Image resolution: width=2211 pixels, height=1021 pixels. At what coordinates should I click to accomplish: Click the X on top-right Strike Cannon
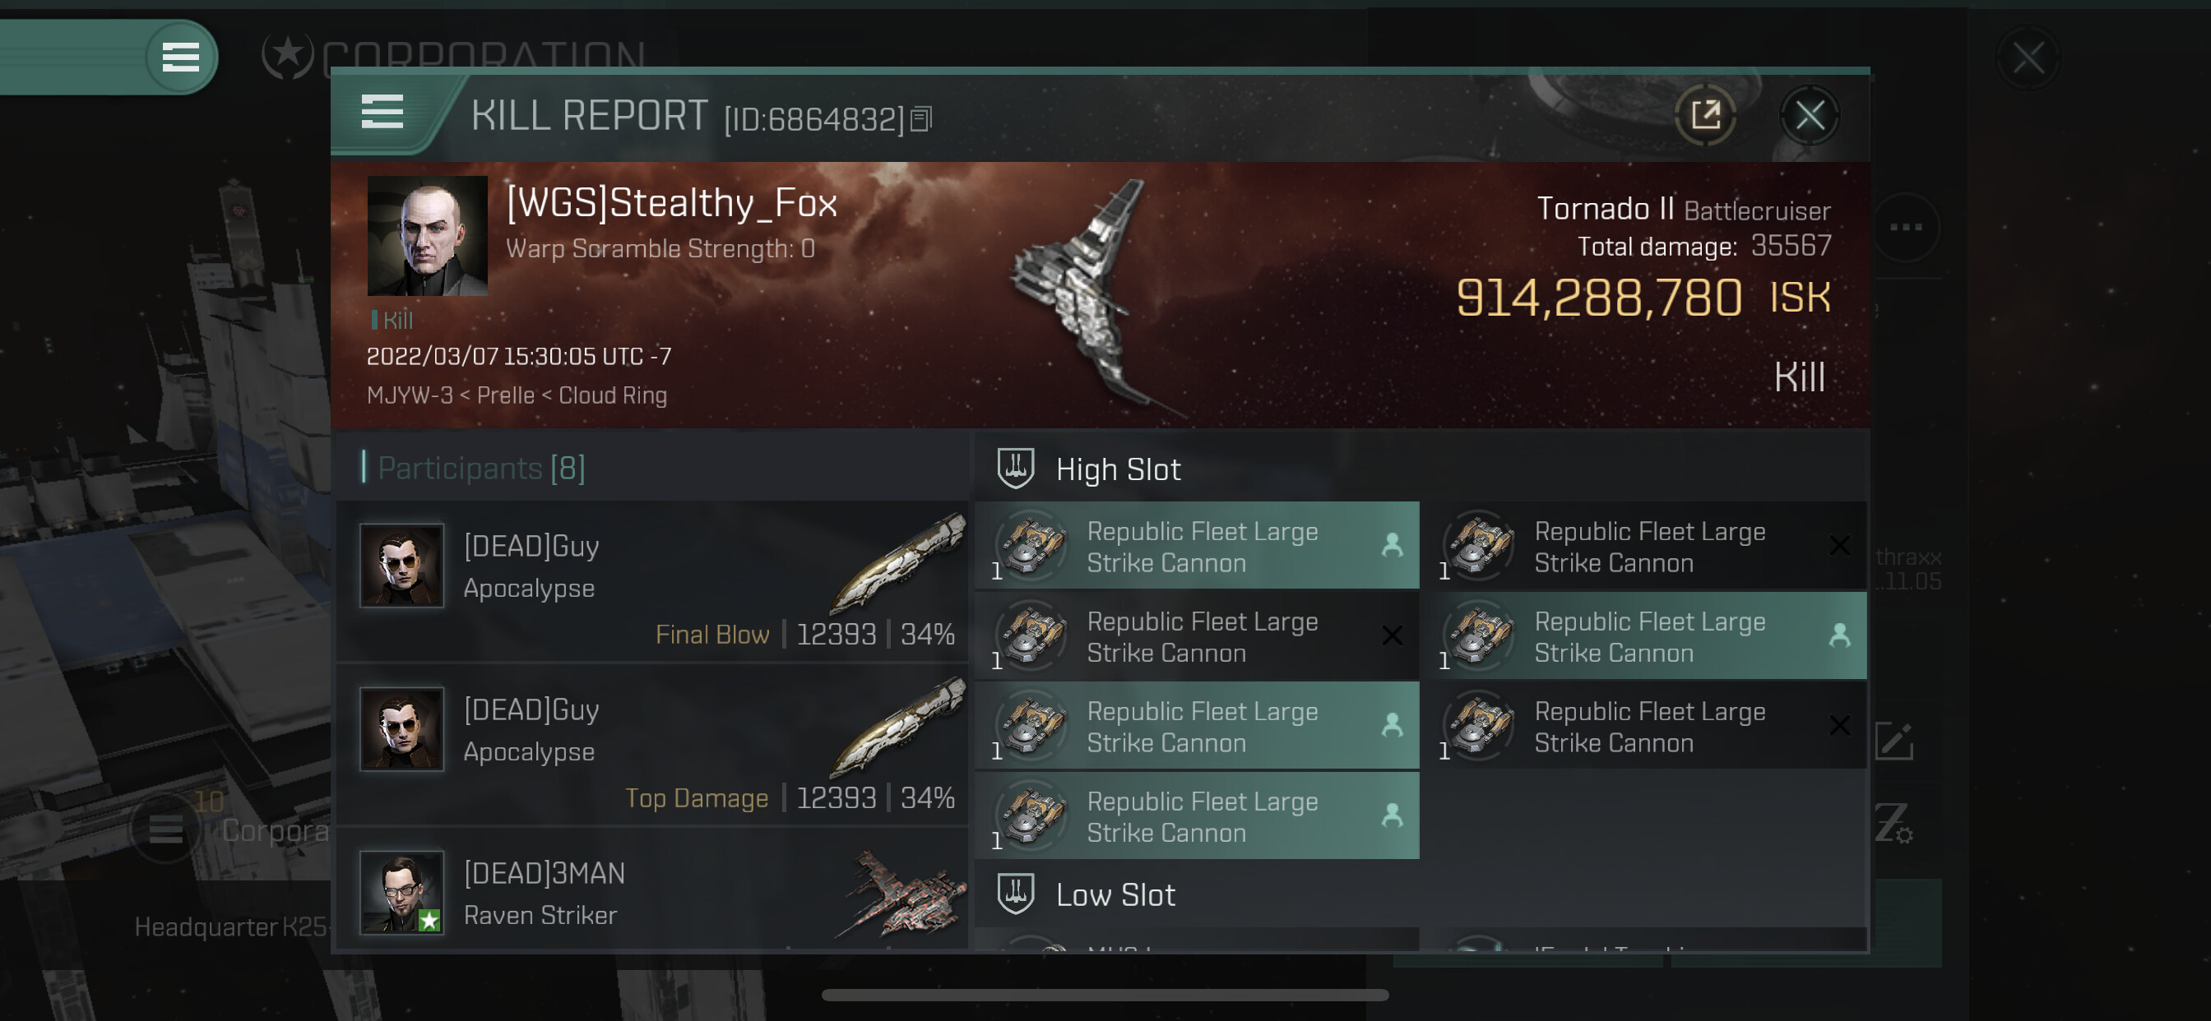click(1839, 546)
